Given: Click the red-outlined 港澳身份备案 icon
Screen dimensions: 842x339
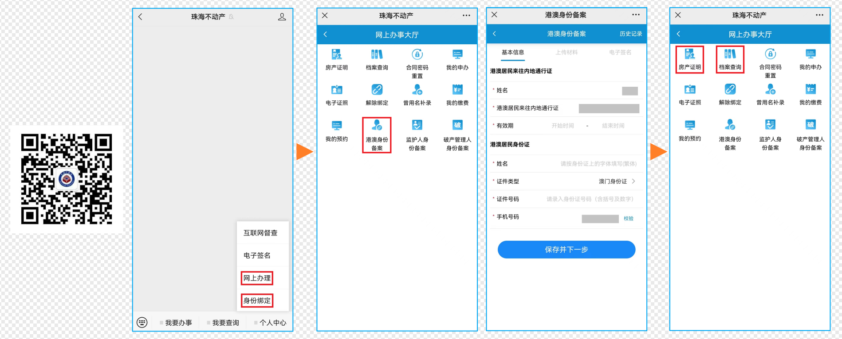Looking at the screenshot, I should pyautogui.click(x=377, y=135).
